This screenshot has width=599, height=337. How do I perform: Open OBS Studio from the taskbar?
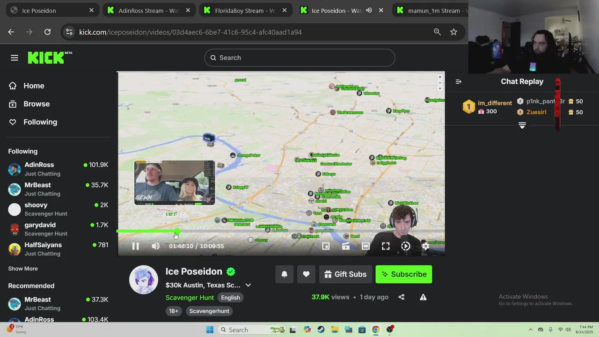[390, 330]
